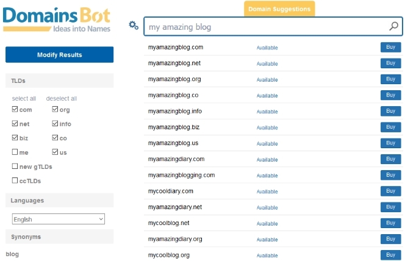The width and height of the screenshot is (405, 261).
Task: Click the TLDs section header
Action: (x=59, y=80)
